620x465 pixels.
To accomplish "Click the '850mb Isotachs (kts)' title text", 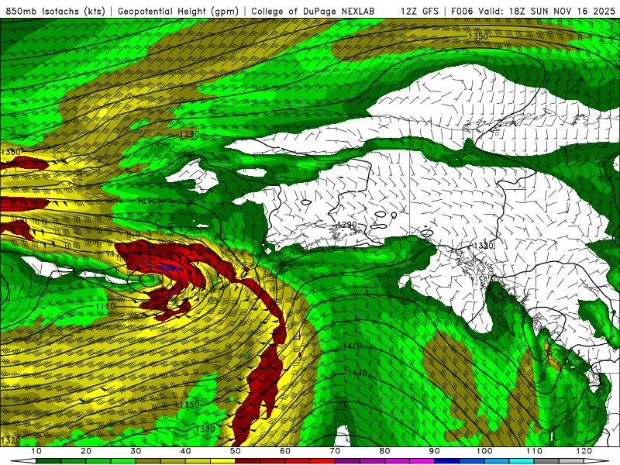I will (x=55, y=11).
